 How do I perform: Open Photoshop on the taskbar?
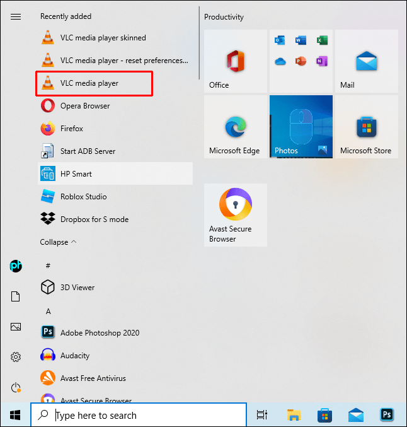point(387,415)
